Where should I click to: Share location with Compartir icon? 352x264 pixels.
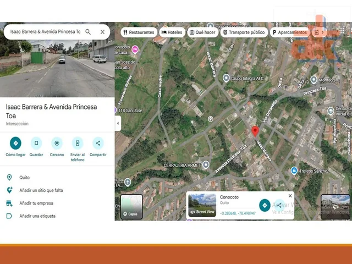point(98,143)
